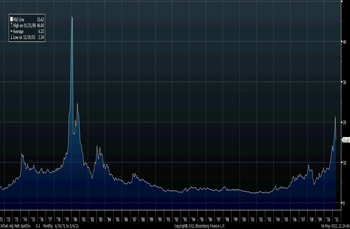Click the Average value 6.33 in legend

[41, 32]
